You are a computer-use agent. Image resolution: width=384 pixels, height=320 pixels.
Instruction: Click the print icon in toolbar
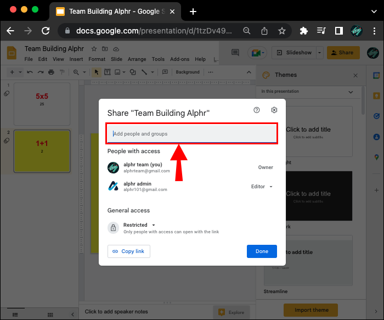51,72
